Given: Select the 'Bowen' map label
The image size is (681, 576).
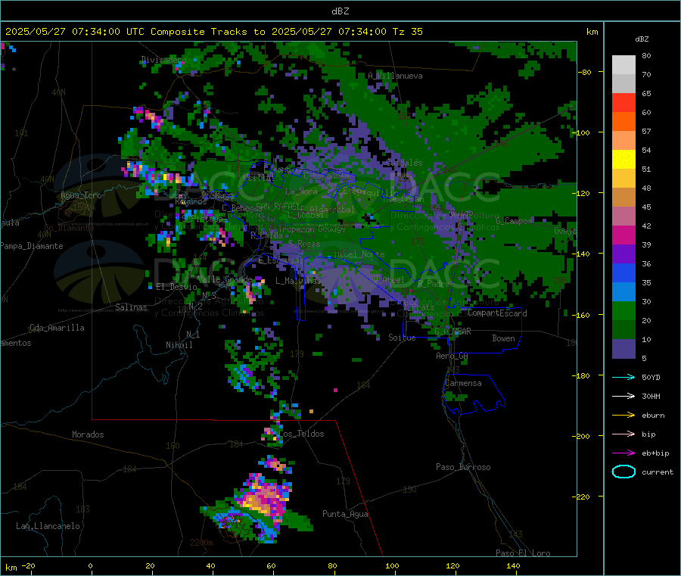Looking at the screenshot, I should coord(504,338).
